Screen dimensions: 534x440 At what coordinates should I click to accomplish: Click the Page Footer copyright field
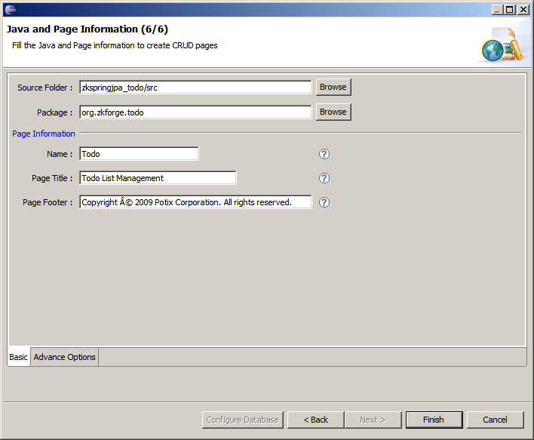point(195,202)
